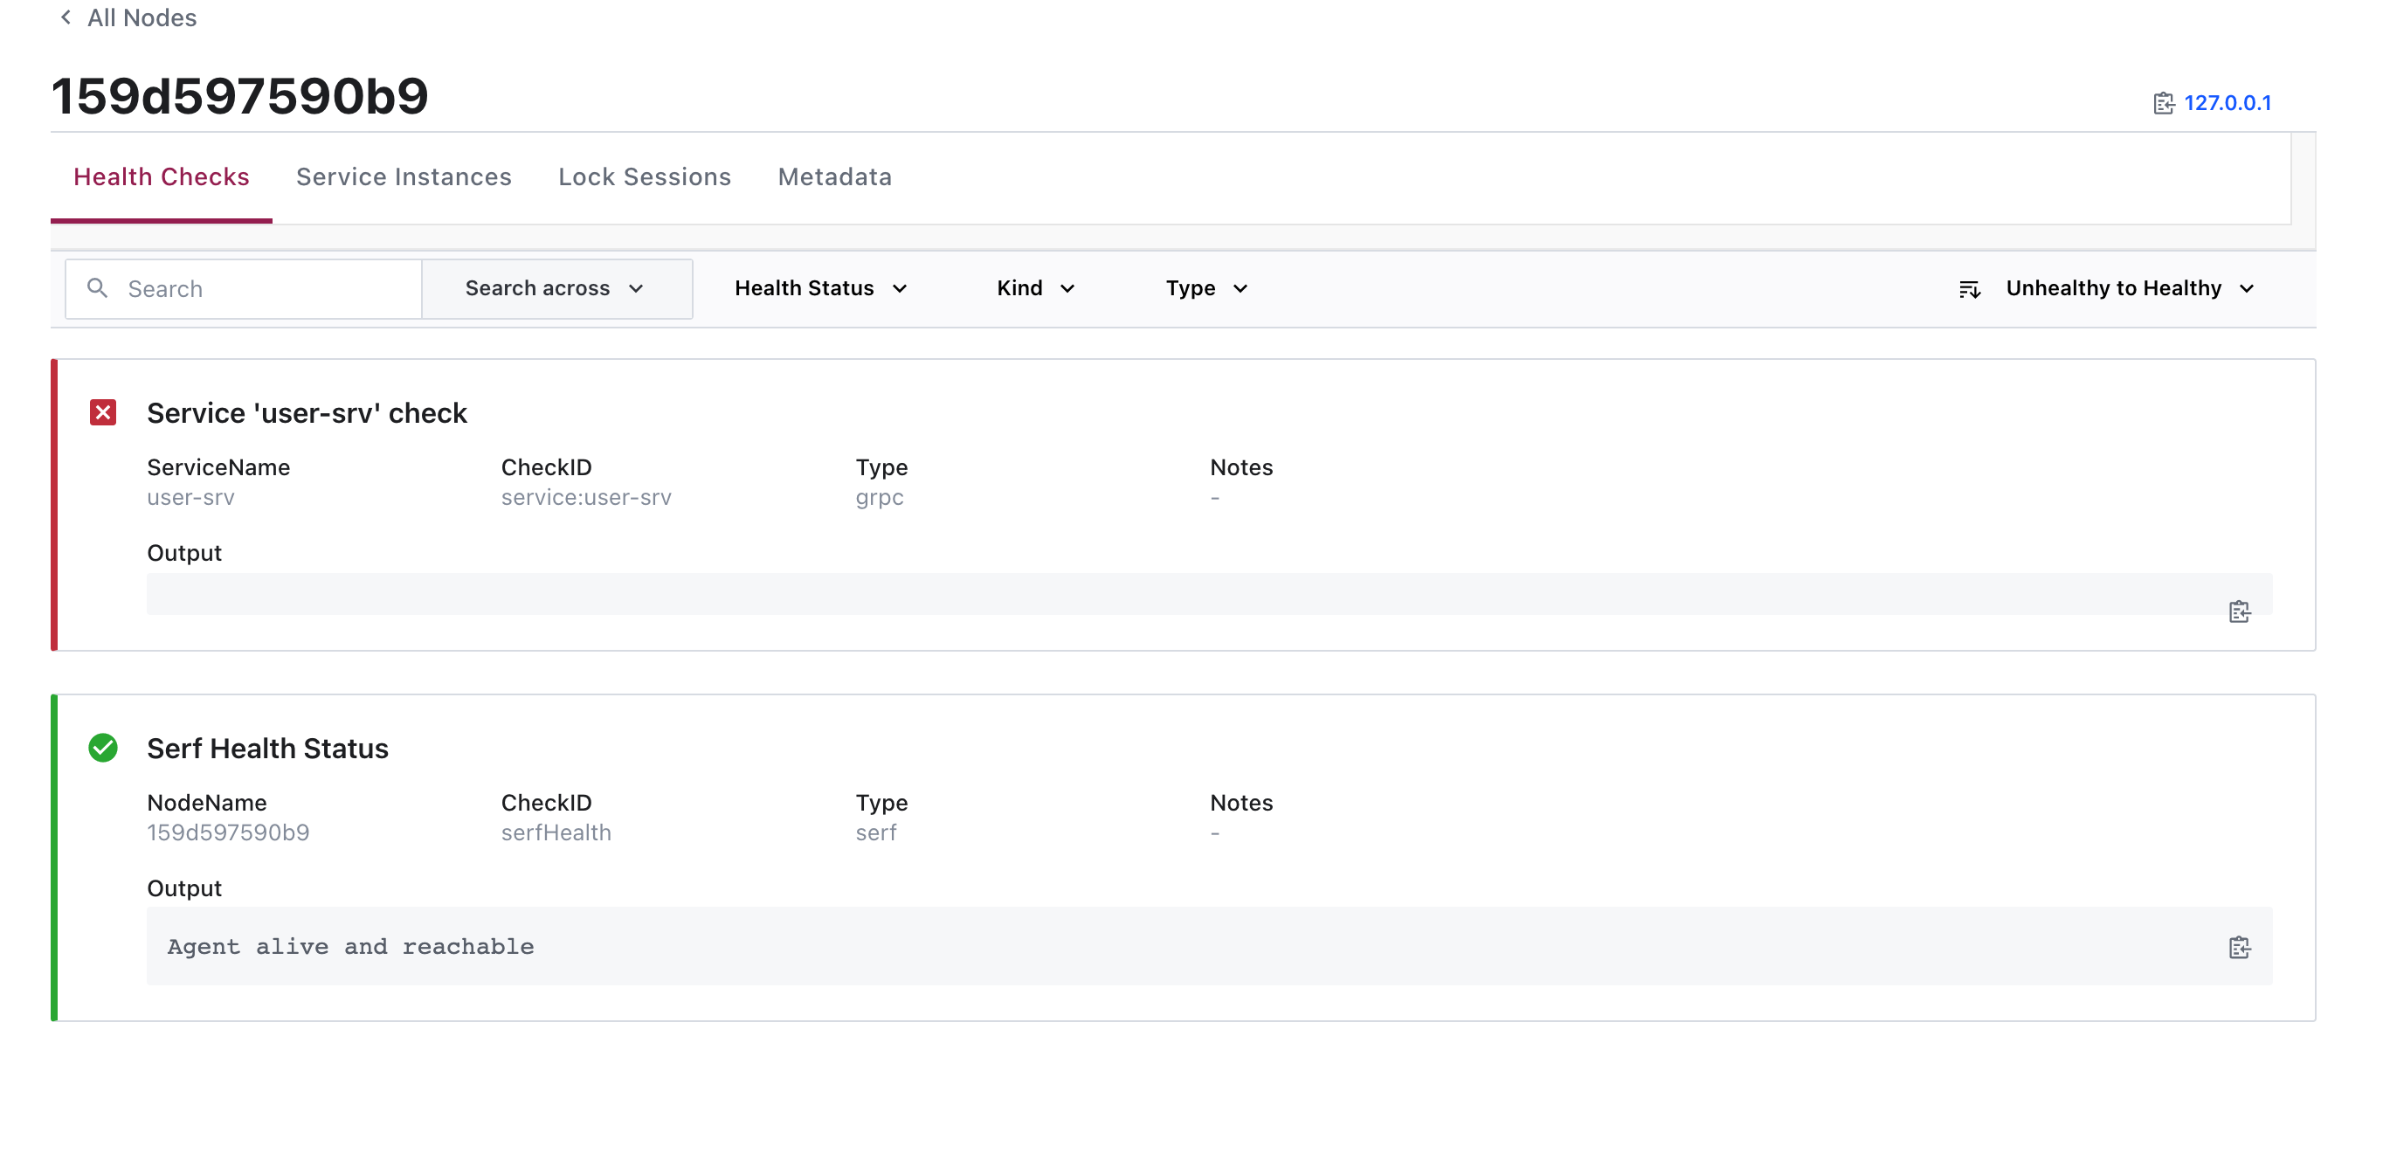Select the Health Checks tab
Viewport: 2383px width, 1174px height.
coord(161,176)
